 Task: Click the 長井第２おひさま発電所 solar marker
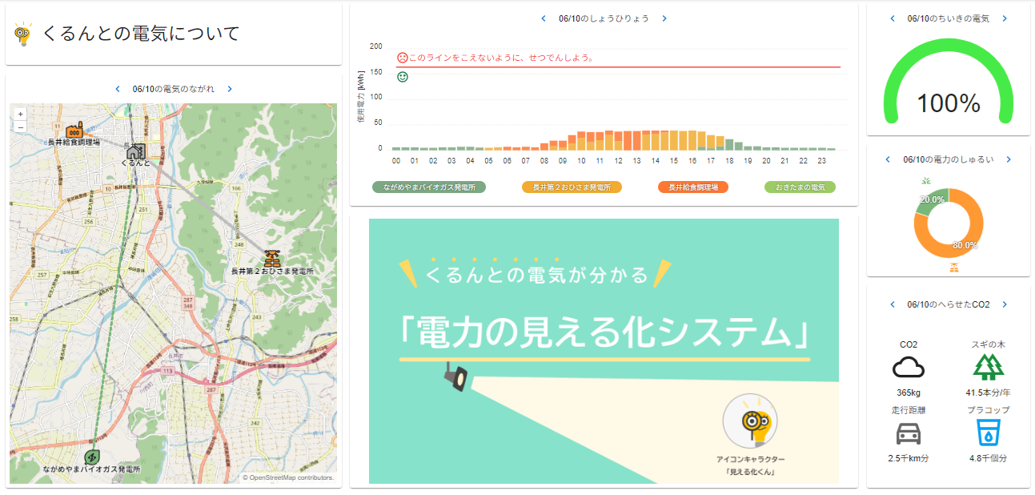272,259
